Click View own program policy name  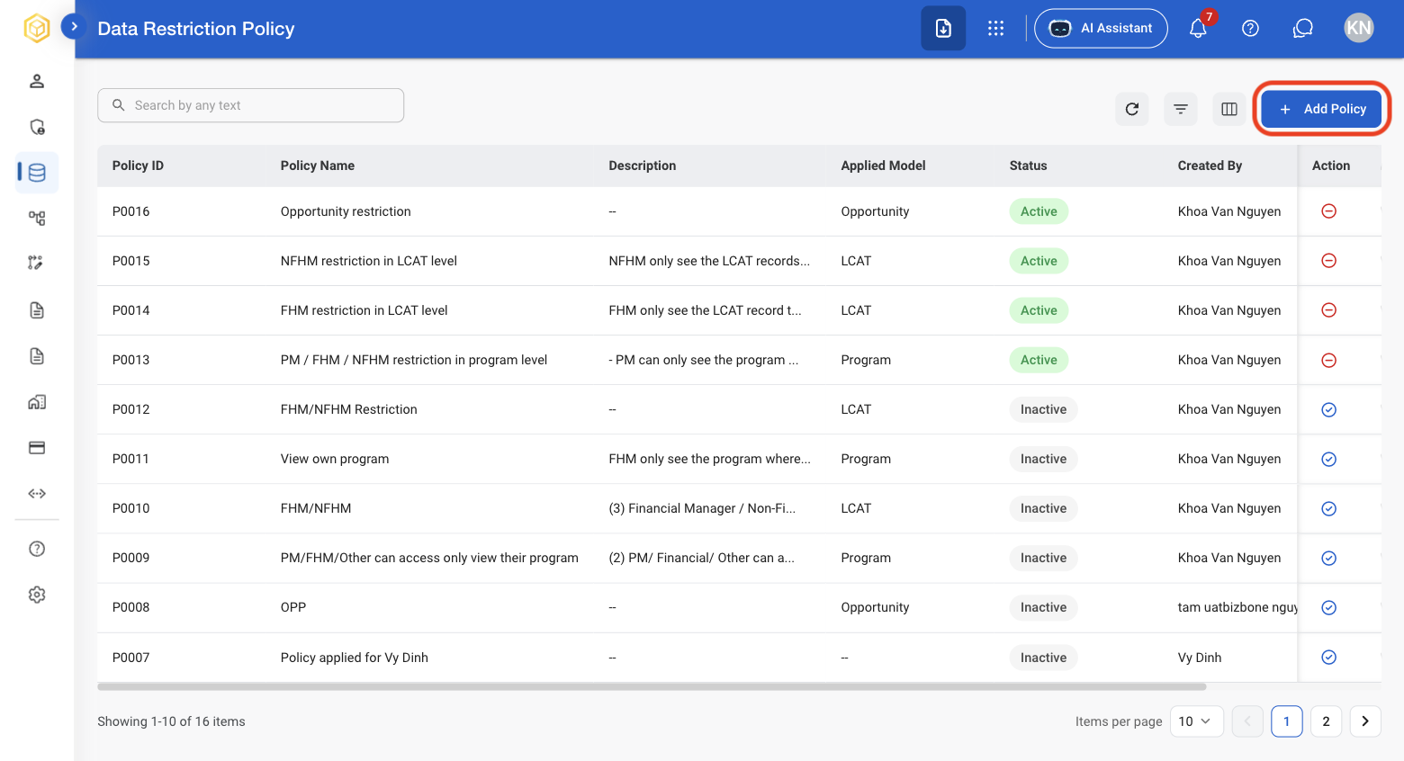[x=335, y=459]
